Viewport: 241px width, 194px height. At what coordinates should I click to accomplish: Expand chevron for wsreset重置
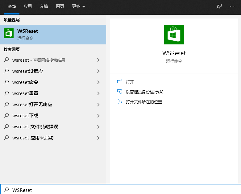pos(98,93)
